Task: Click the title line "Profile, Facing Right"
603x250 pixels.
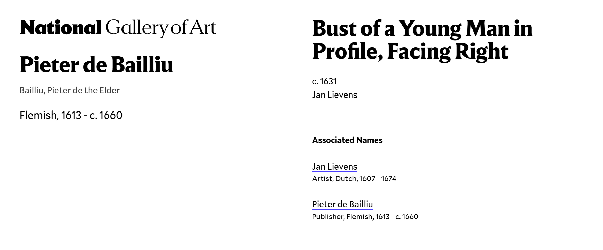Action: click(x=410, y=51)
